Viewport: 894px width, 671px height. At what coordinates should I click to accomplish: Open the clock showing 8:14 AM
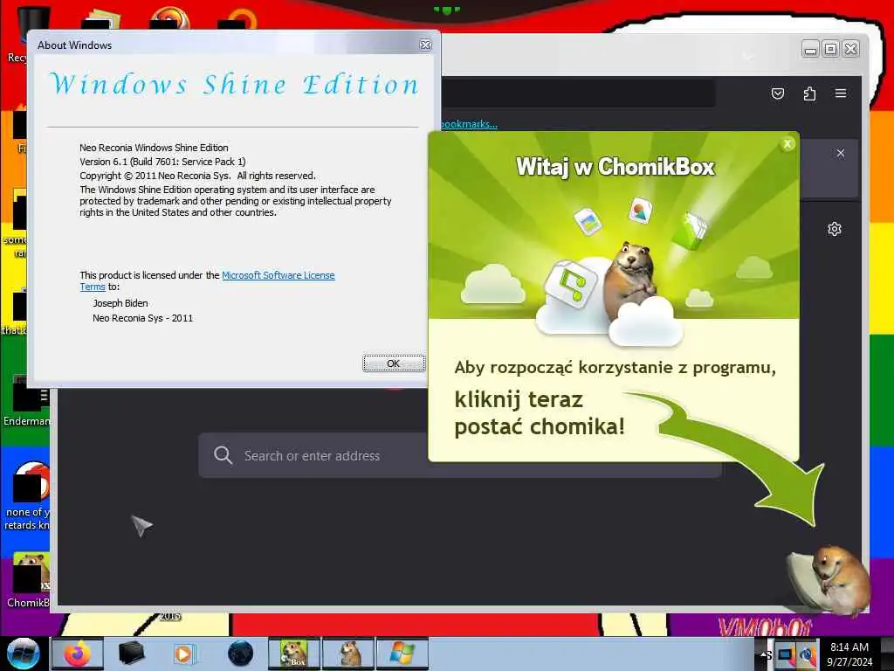(x=849, y=654)
